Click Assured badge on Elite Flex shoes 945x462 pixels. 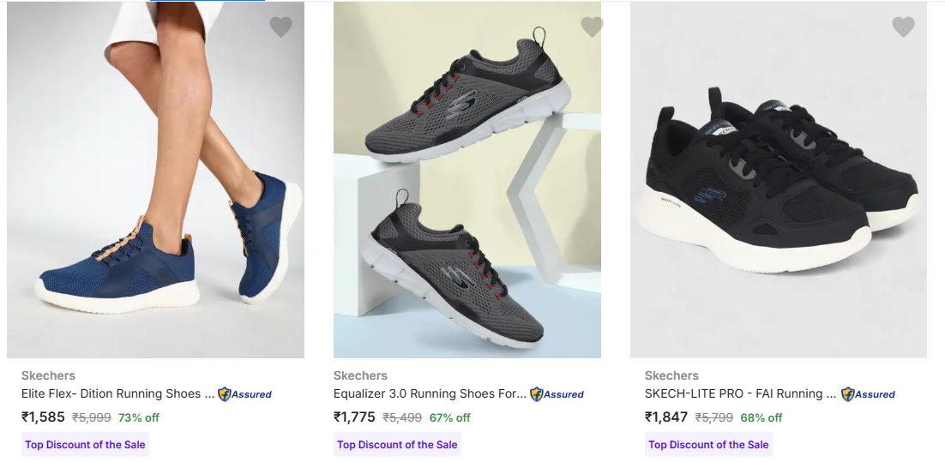tap(244, 394)
